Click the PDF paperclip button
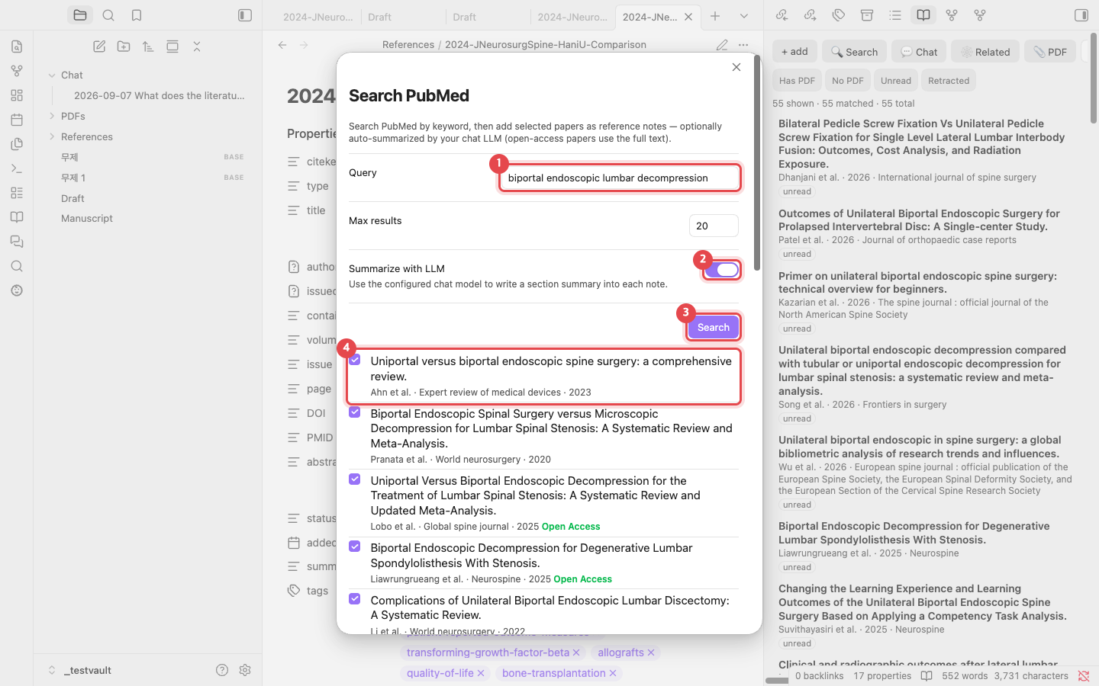 (x=1050, y=52)
